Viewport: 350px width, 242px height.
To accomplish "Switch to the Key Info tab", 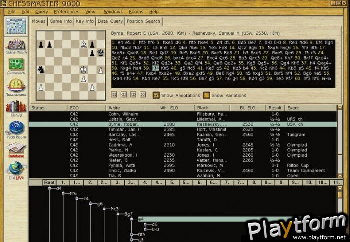I will 85,21.
